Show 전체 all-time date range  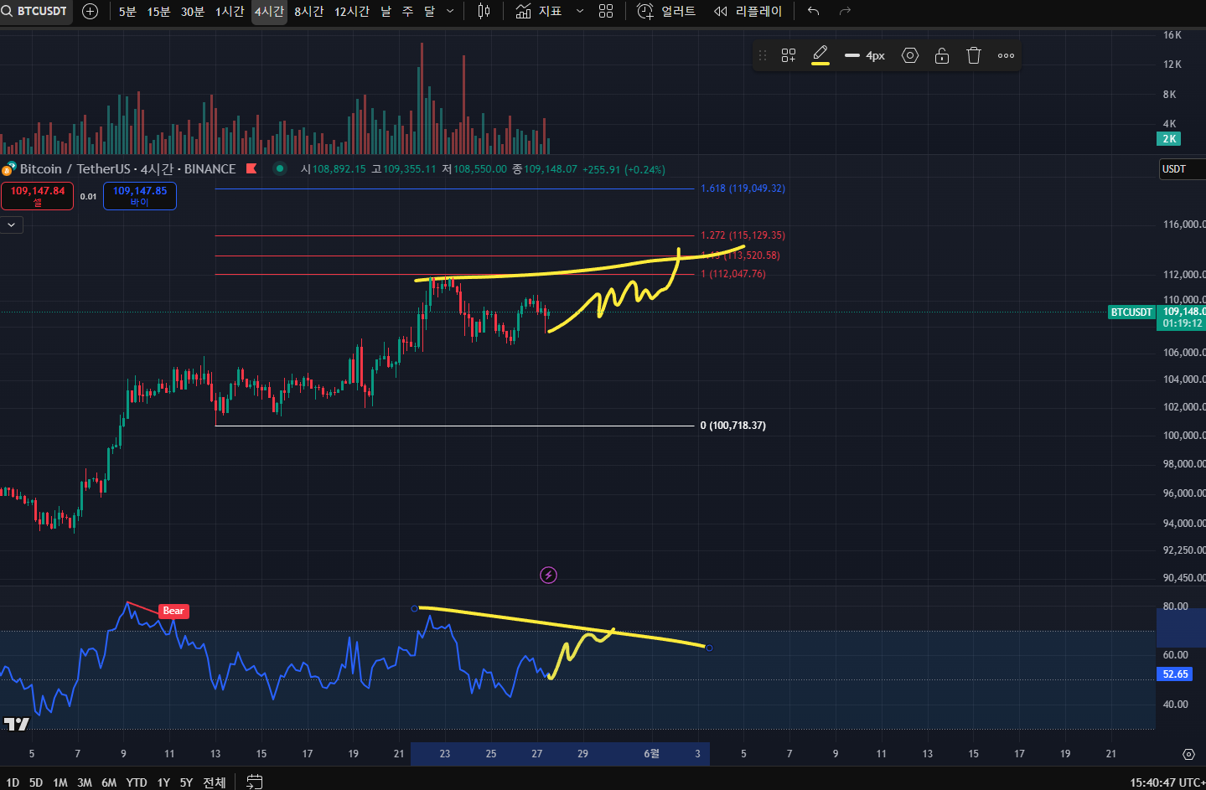(x=215, y=782)
